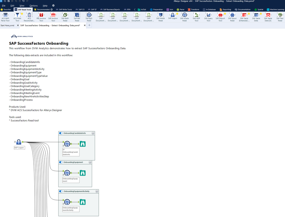Select the SAP HANA Read tool
The width and height of the screenshot is (285, 217).
pos(161,15)
